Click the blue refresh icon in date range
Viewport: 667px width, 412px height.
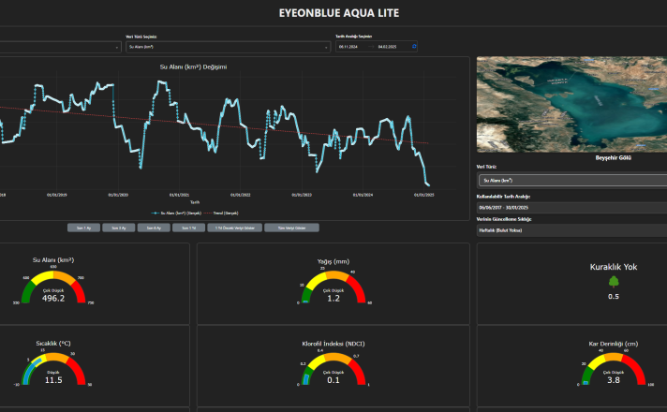point(414,46)
